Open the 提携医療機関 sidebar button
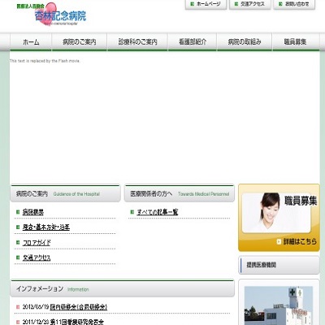The width and height of the screenshot is (325, 325). (279, 265)
